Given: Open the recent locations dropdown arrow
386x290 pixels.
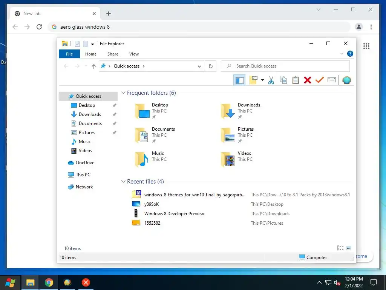Looking at the screenshot, I should pyautogui.click(x=86, y=66).
